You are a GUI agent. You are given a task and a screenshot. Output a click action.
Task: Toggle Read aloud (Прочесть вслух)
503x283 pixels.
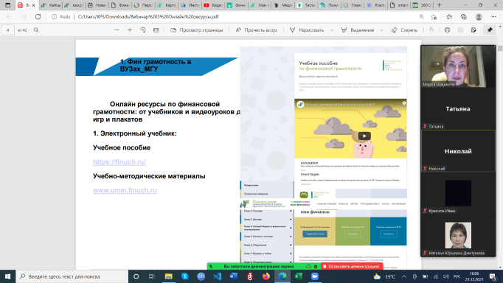coord(257,29)
